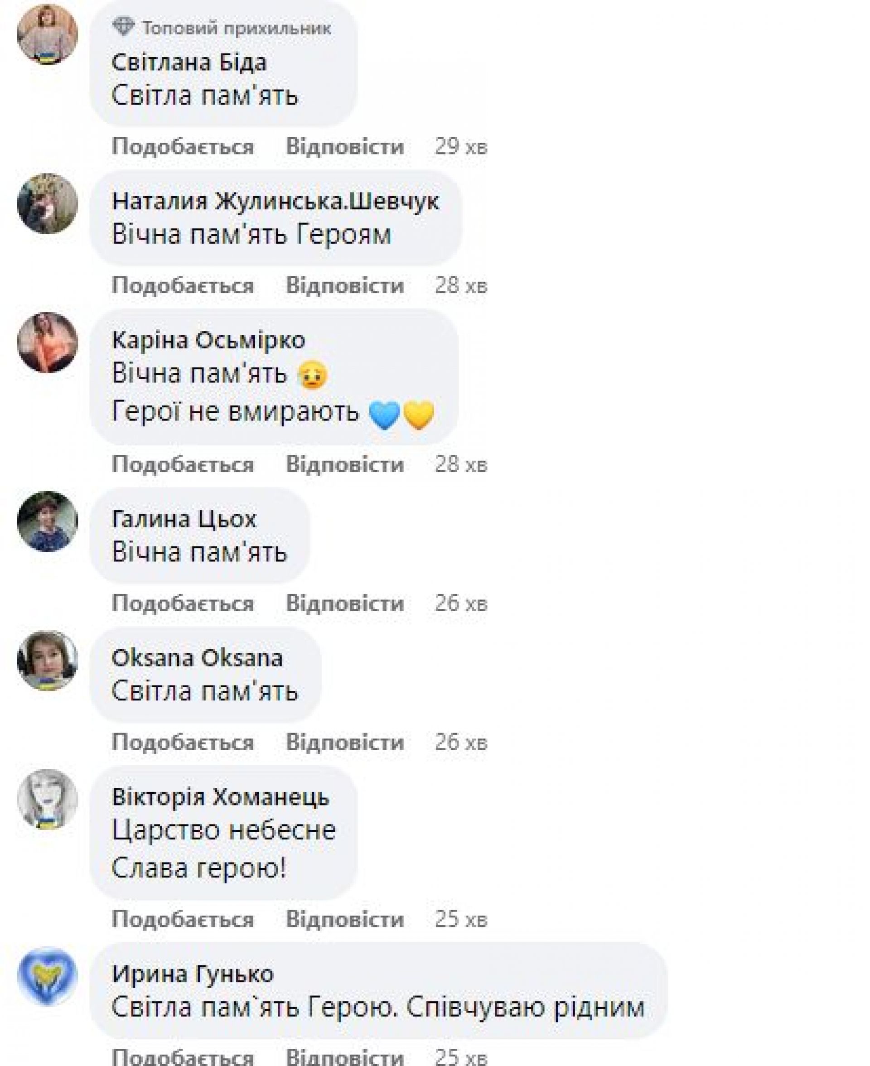The width and height of the screenshot is (870, 1066).
Task: Click Каріна Осьмірко's profile avatar
Action: tap(48, 342)
